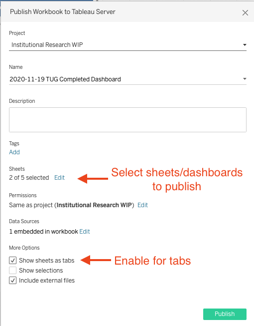
Task: Click the 1 embedded in workbook text
Action: click(43, 232)
